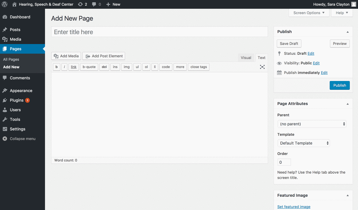This screenshot has width=358, height=210.
Task: Click the Plugins update badge
Action: point(27,100)
